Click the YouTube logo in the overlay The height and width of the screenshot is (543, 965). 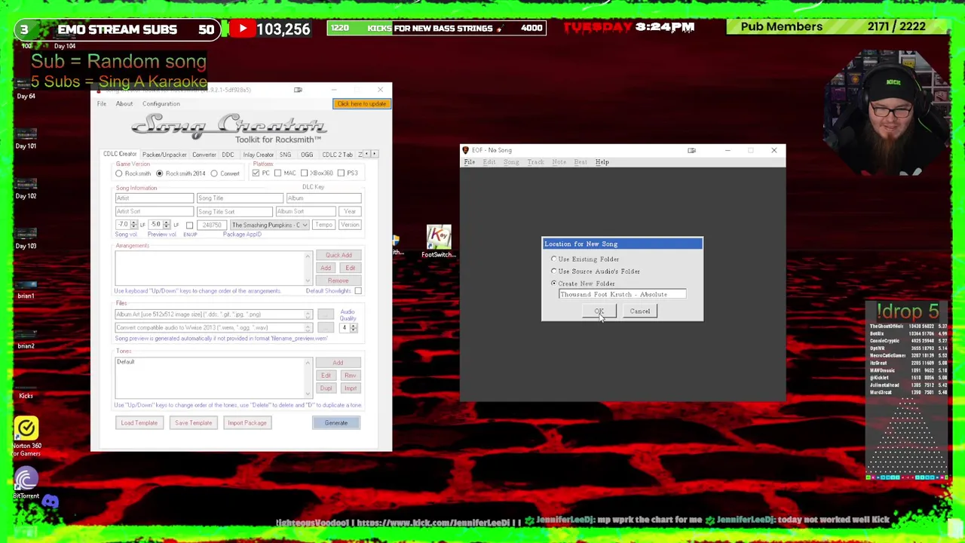pyautogui.click(x=243, y=29)
